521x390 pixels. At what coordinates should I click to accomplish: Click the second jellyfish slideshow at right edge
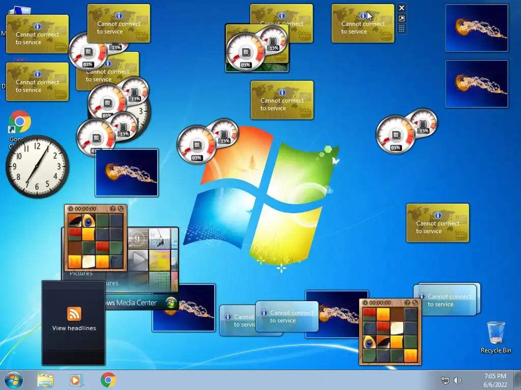click(476, 84)
